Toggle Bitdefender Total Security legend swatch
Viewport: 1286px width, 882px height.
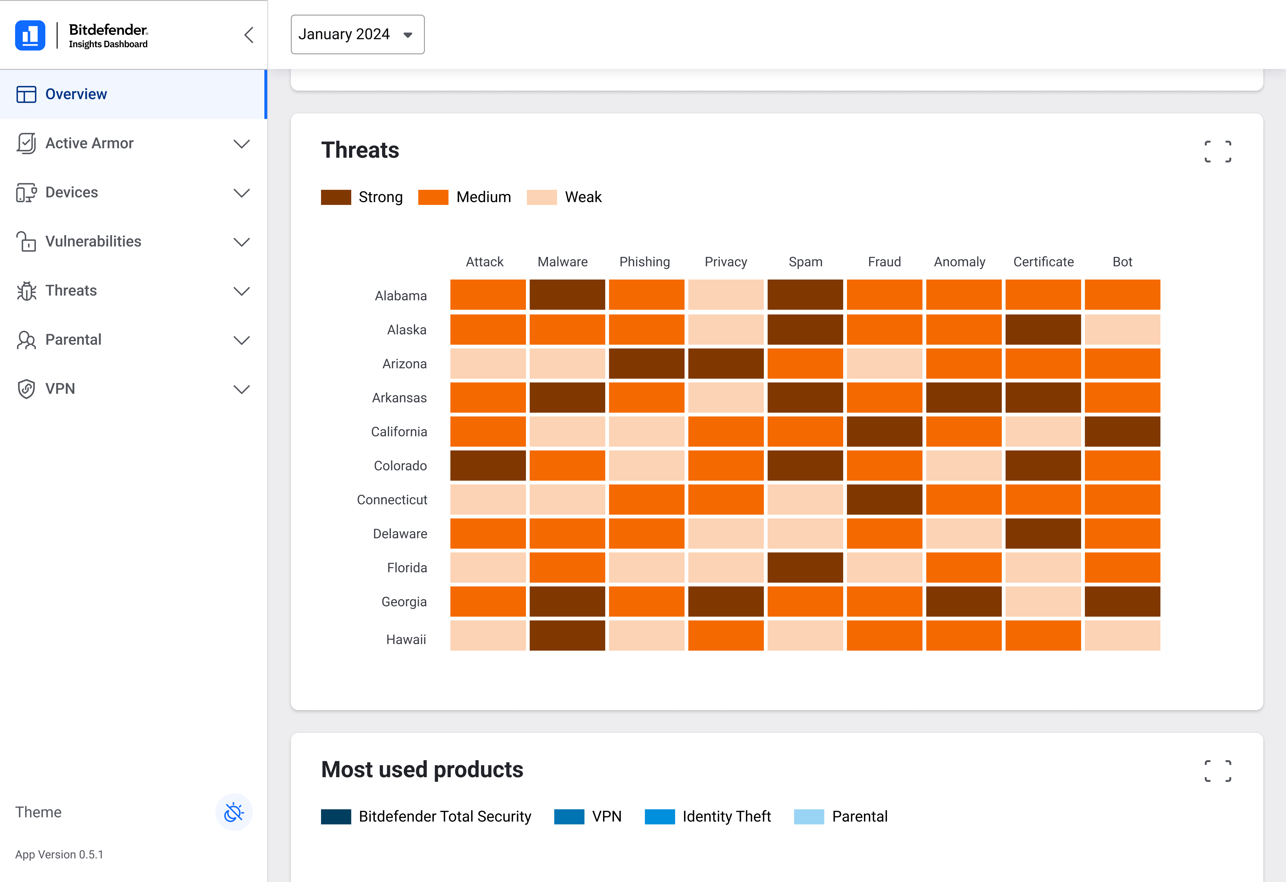pos(336,817)
